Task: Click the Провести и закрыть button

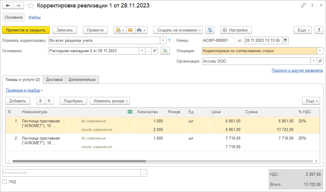Action: tap(26, 30)
